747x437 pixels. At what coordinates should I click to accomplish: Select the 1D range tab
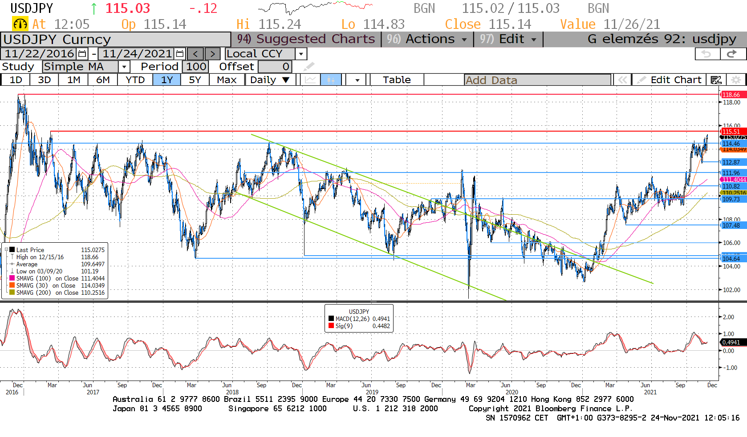[16, 80]
